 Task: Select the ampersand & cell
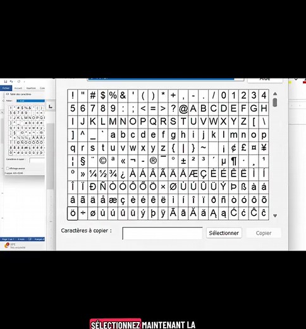(x=123, y=96)
